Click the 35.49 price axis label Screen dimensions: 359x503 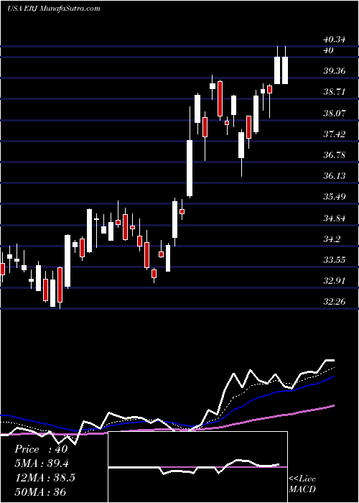click(335, 197)
